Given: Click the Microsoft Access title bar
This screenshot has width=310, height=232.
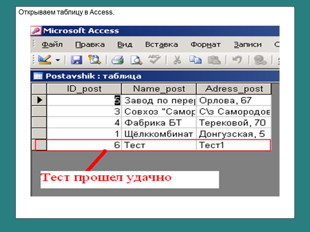Looking at the screenshot, I should pyautogui.click(x=155, y=31).
